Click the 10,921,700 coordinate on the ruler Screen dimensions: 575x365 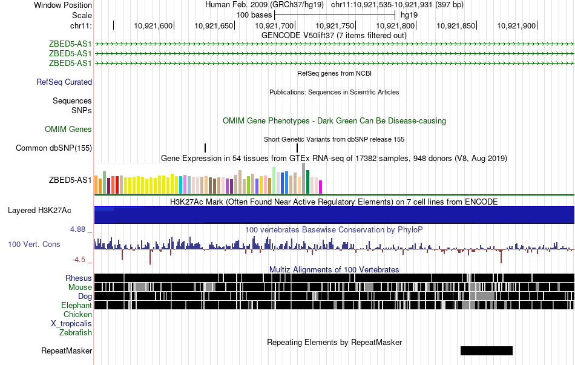tap(274, 25)
